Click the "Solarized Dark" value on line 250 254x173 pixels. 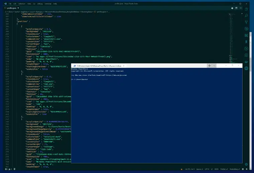tap(52, 137)
